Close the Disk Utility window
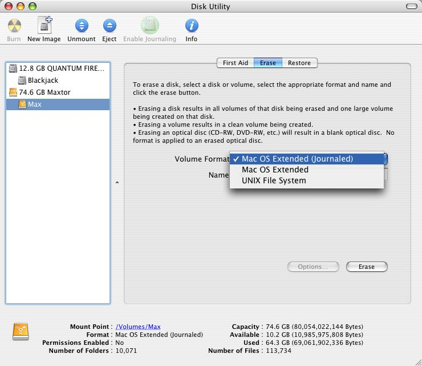The image size is (422, 366). click(x=9, y=6)
